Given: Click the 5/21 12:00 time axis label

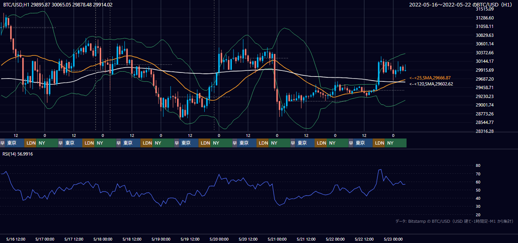Looking at the screenshot, I should [306, 239].
